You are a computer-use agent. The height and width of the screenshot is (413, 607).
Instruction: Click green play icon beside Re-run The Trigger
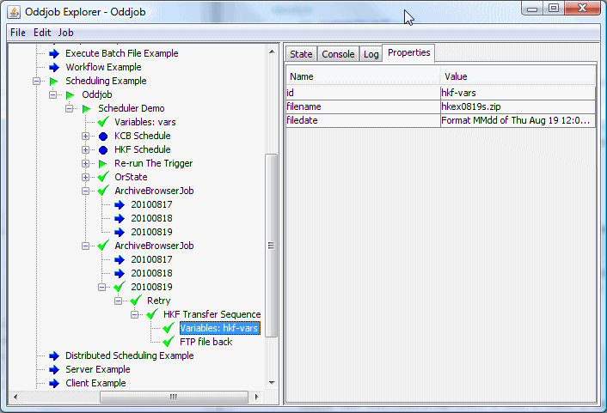103,163
